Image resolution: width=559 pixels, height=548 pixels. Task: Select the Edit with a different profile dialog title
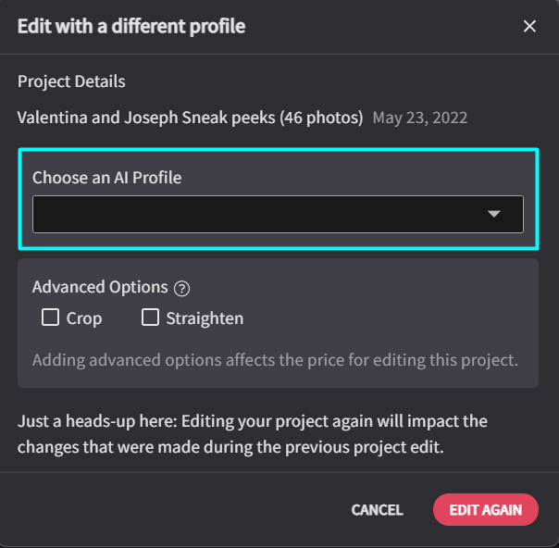(x=131, y=26)
